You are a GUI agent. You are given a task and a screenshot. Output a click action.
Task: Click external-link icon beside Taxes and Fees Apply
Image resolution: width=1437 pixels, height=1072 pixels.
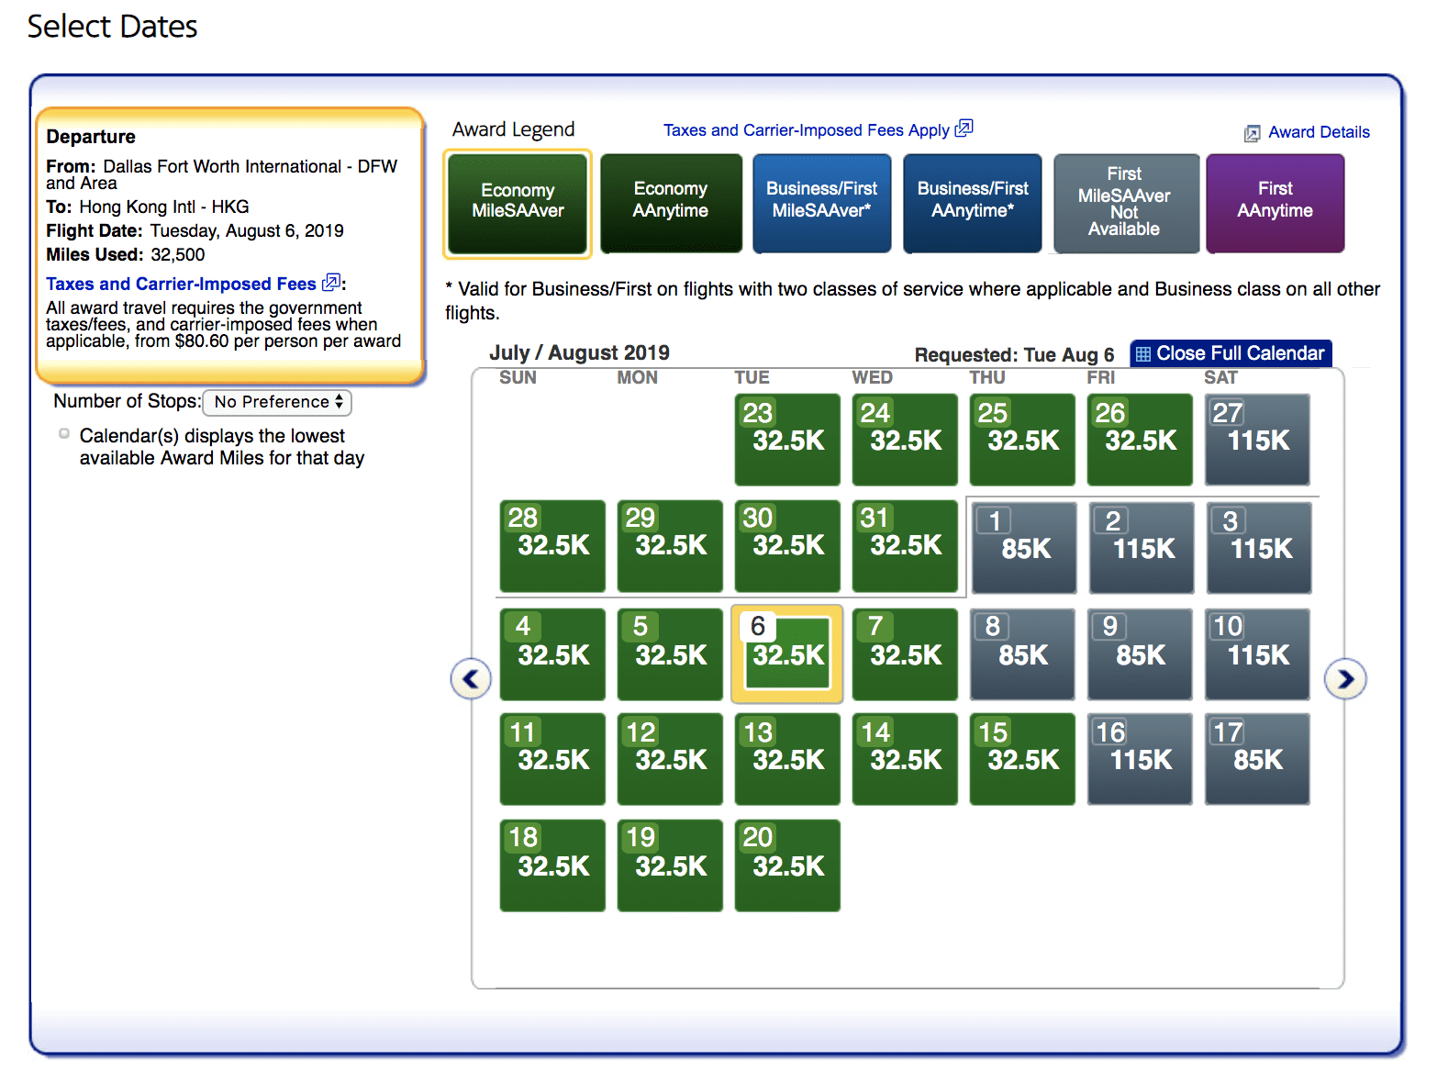coord(964,128)
